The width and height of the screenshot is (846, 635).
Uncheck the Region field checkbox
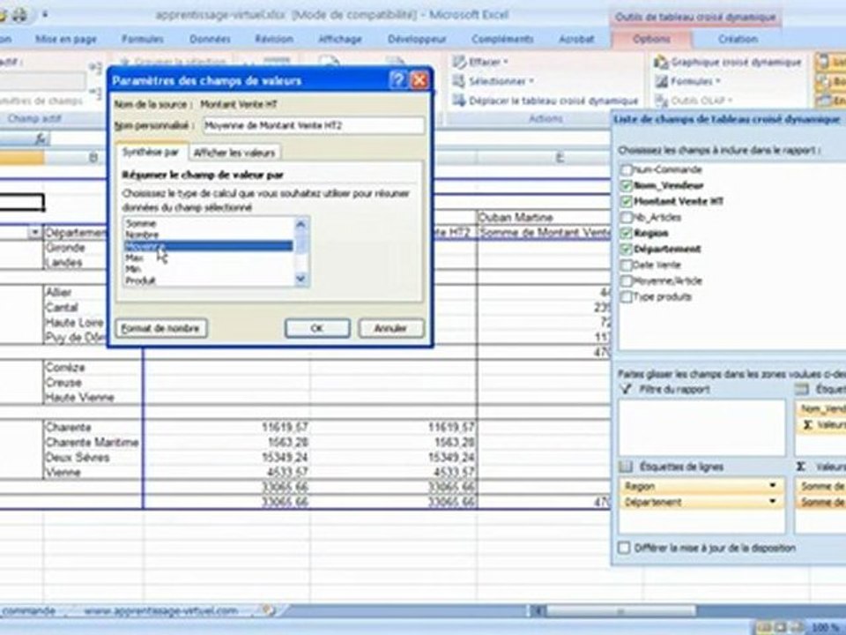pyautogui.click(x=626, y=233)
